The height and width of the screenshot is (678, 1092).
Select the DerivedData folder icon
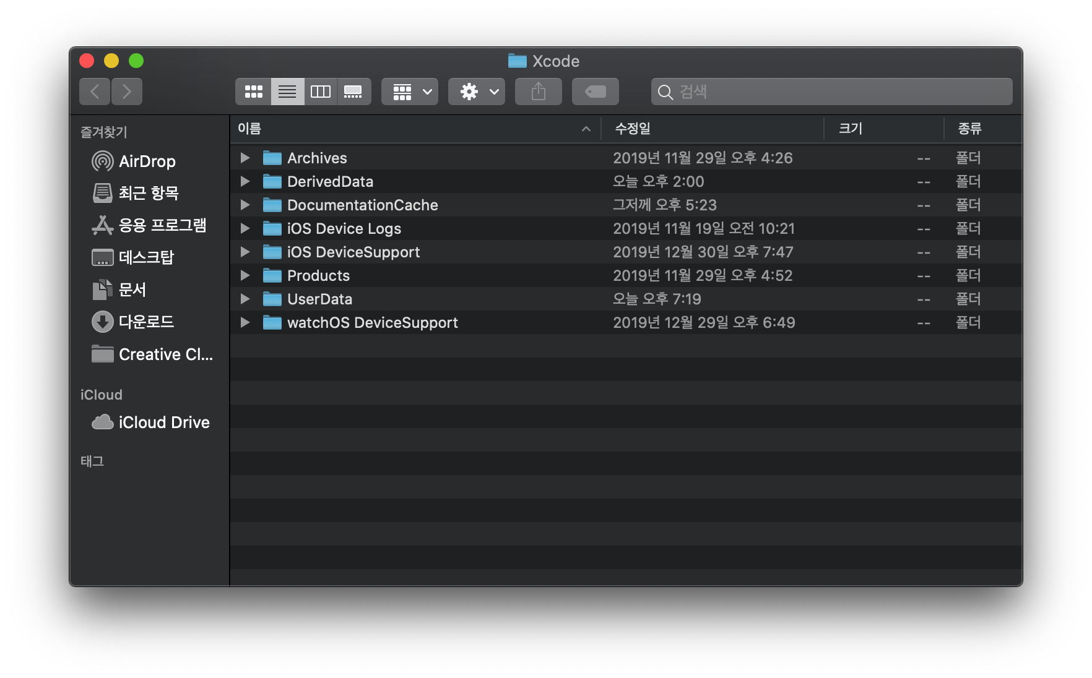tap(272, 181)
